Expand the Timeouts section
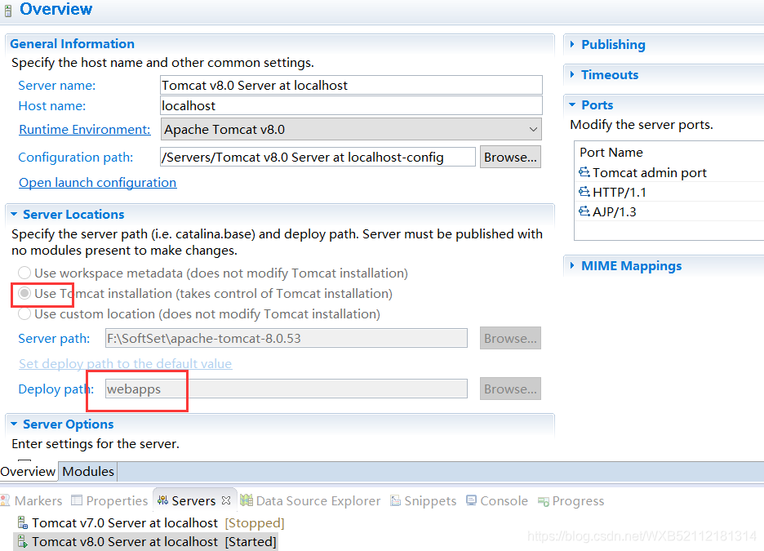The width and height of the screenshot is (764, 551). (572, 74)
